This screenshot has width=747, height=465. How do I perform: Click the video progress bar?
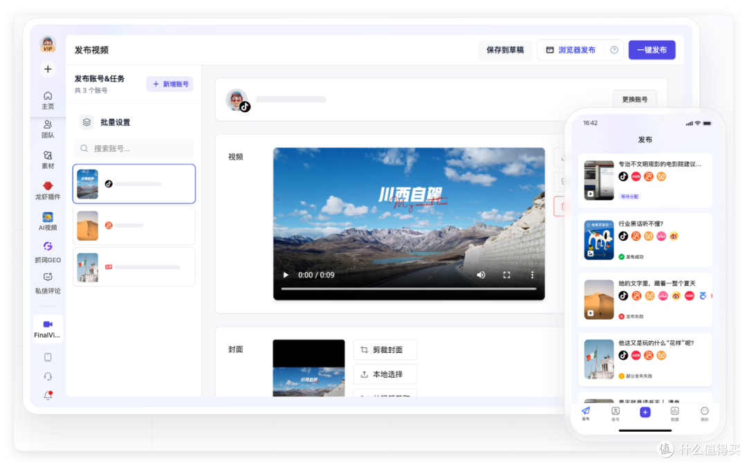coord(409,289)
